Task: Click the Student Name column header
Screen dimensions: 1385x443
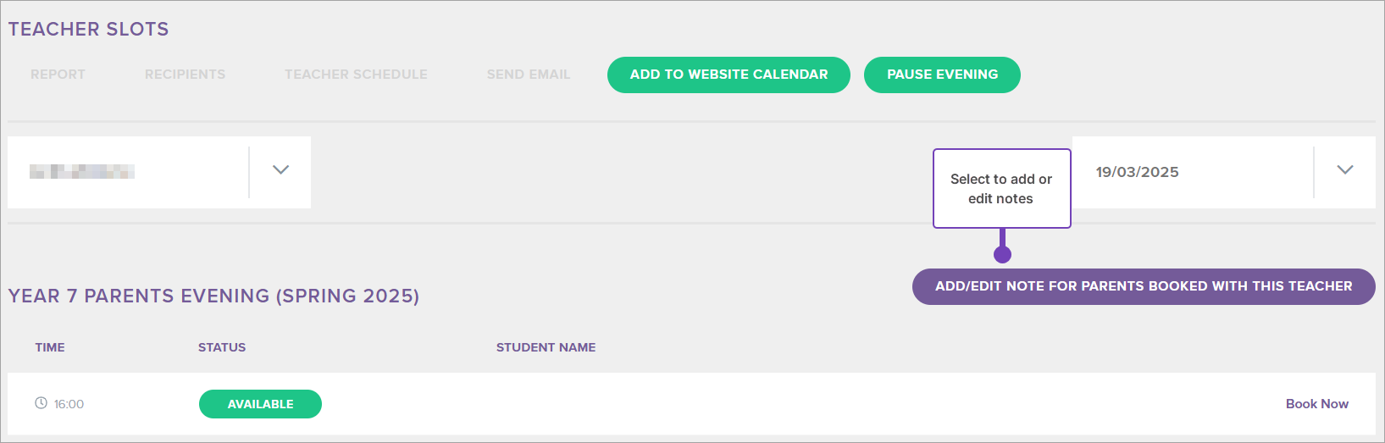Action: [546, 347]
